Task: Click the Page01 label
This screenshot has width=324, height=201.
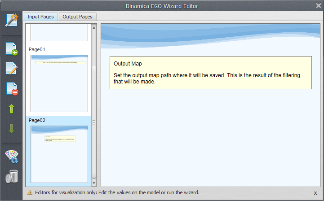Action: (37, 49)
